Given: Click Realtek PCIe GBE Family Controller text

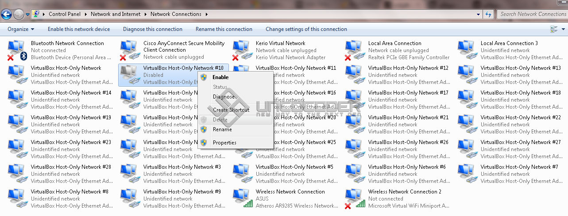Looking at the screenshot, I should 409,57.
